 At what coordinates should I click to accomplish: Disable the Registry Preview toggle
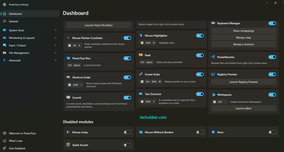coord(272,74)
